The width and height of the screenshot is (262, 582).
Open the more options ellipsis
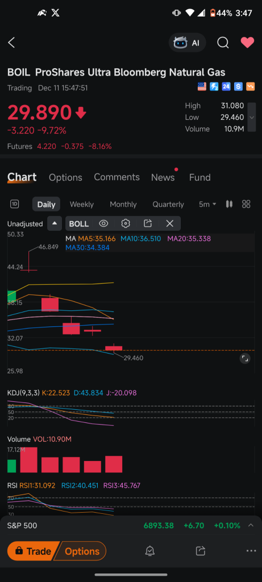tap(251, 551)
